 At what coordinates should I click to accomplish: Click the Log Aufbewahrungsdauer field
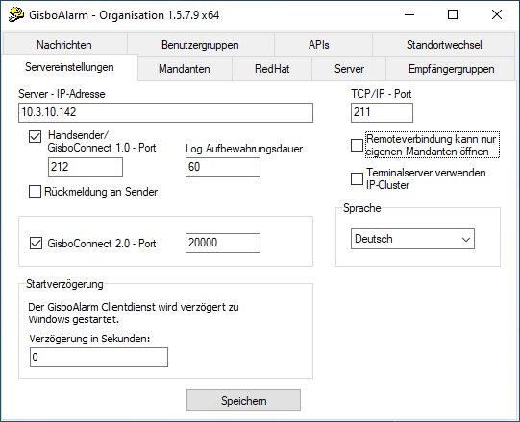[x=223, y=167]
